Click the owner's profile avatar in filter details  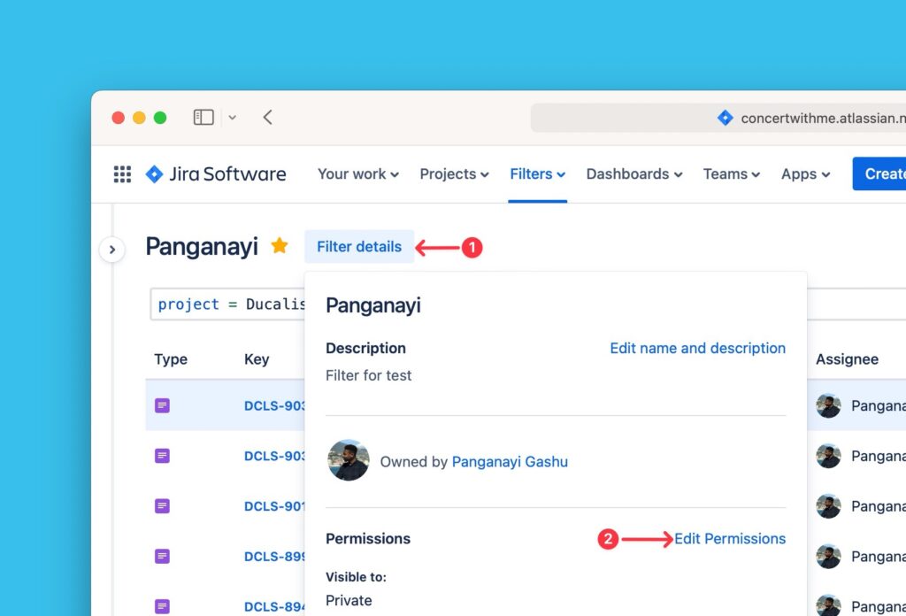pyautogui.click(x=349, y=461)
